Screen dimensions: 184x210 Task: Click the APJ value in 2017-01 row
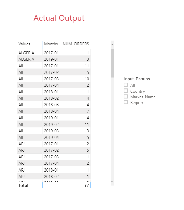(x=21, y=144)
